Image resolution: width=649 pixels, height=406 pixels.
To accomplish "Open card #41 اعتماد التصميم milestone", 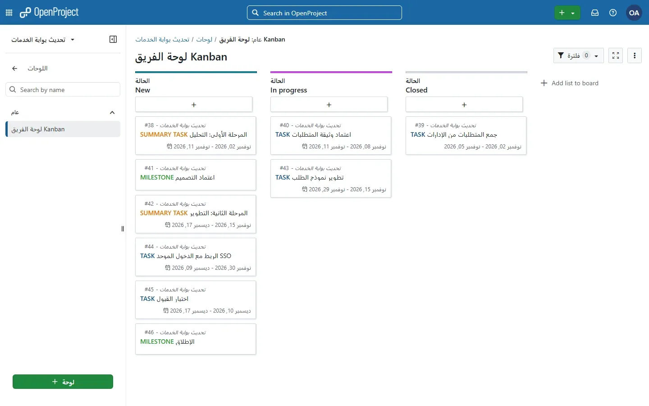I will pos(196,175).
